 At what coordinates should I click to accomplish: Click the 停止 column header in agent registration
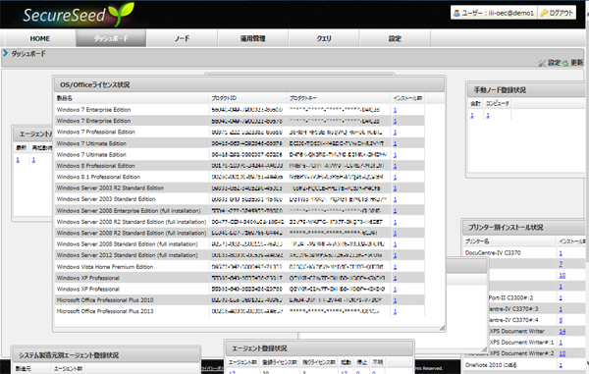pyautogui.click(x=361, y=362)
